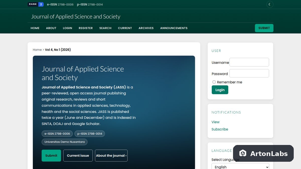The height and width of the screenshot is (169, 301).
Task: Open the CURRENT issue menu item
Action: [x=125, y=28]
